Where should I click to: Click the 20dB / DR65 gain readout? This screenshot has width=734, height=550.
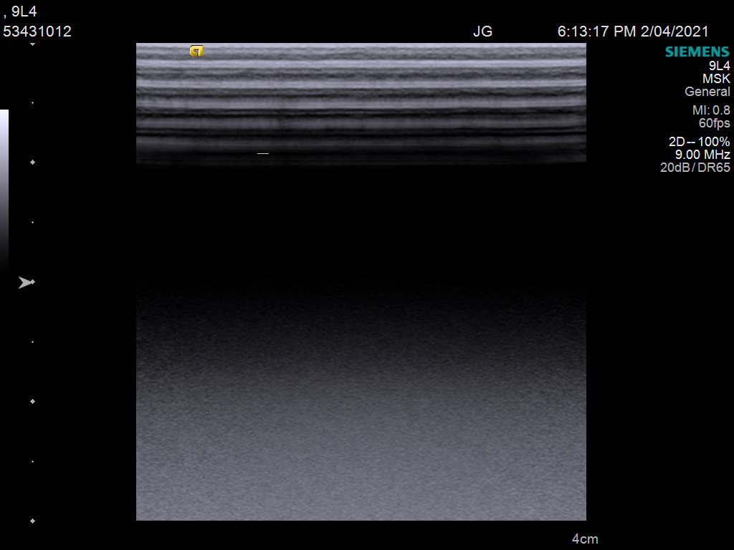(x=695, y=168)
